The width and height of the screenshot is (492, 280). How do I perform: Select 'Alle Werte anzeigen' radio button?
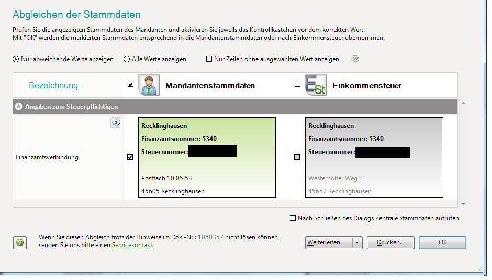[x=127, y=59]
